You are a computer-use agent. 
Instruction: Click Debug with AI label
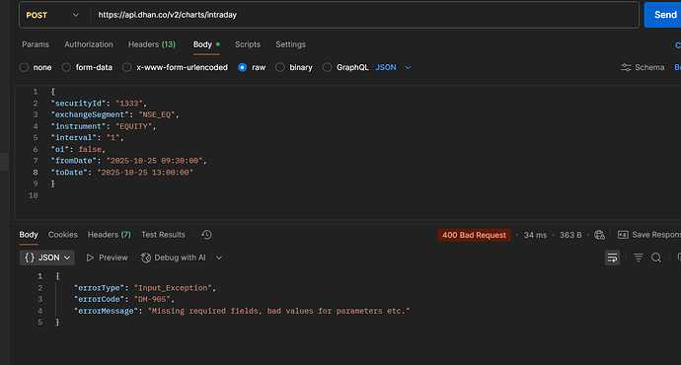coord(180,257)
